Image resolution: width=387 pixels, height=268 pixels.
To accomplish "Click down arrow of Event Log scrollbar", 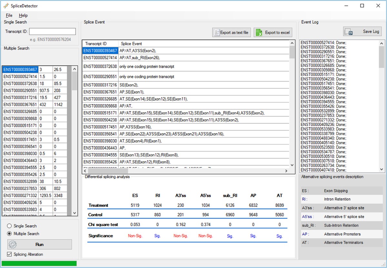I will (382, 169).
